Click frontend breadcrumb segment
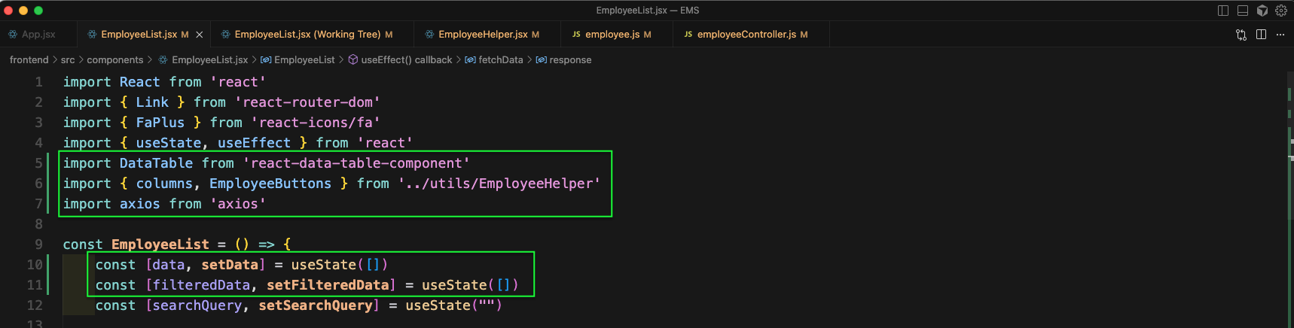 tap(29, 60)
